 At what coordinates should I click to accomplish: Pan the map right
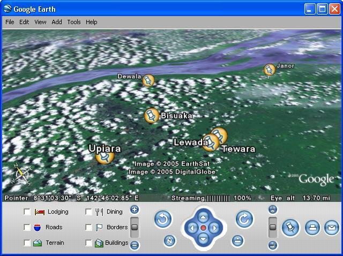pyautogui.click(x=214, y=228)
